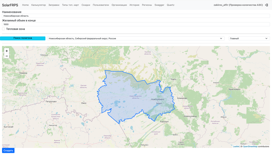Open the Пользователи page
This screenshot has width=272, height=154.
coord(101,5)
